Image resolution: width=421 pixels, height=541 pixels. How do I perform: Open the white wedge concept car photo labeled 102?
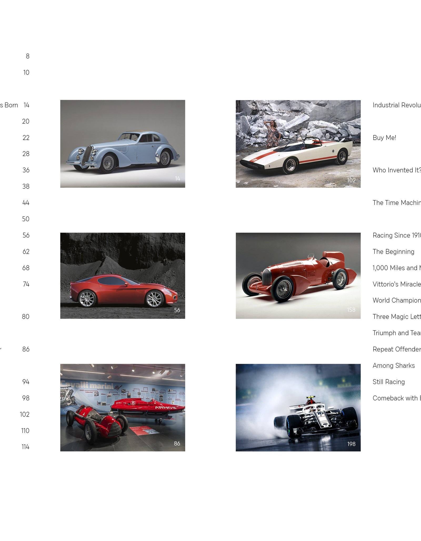click(x=298, y=144)
